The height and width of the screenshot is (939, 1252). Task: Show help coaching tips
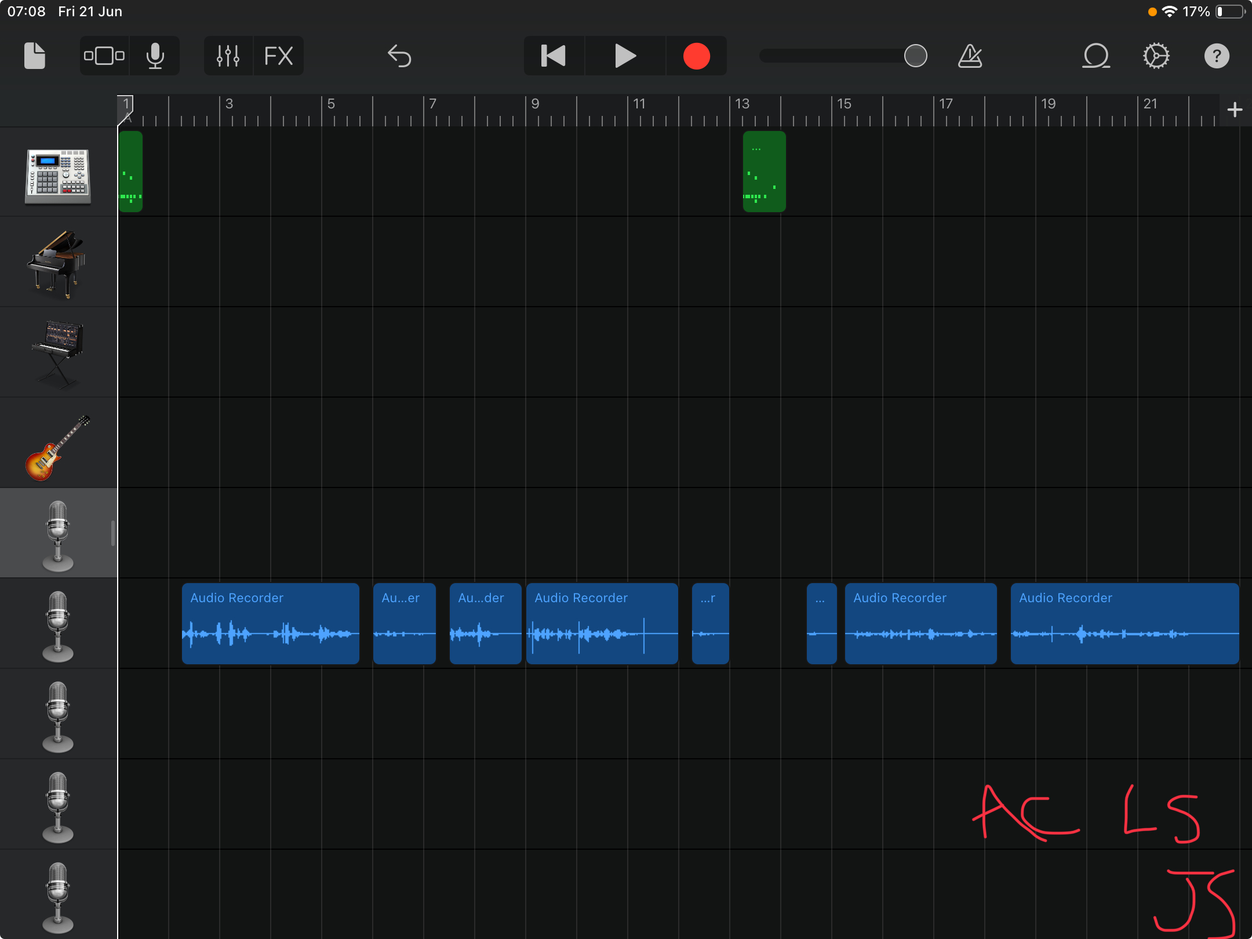point(1217,56)
